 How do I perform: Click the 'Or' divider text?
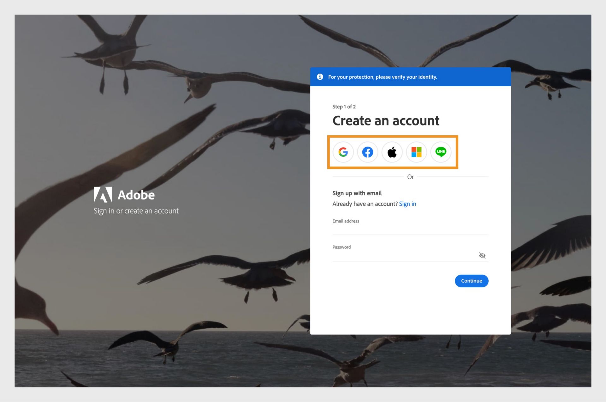pos(411,177)
